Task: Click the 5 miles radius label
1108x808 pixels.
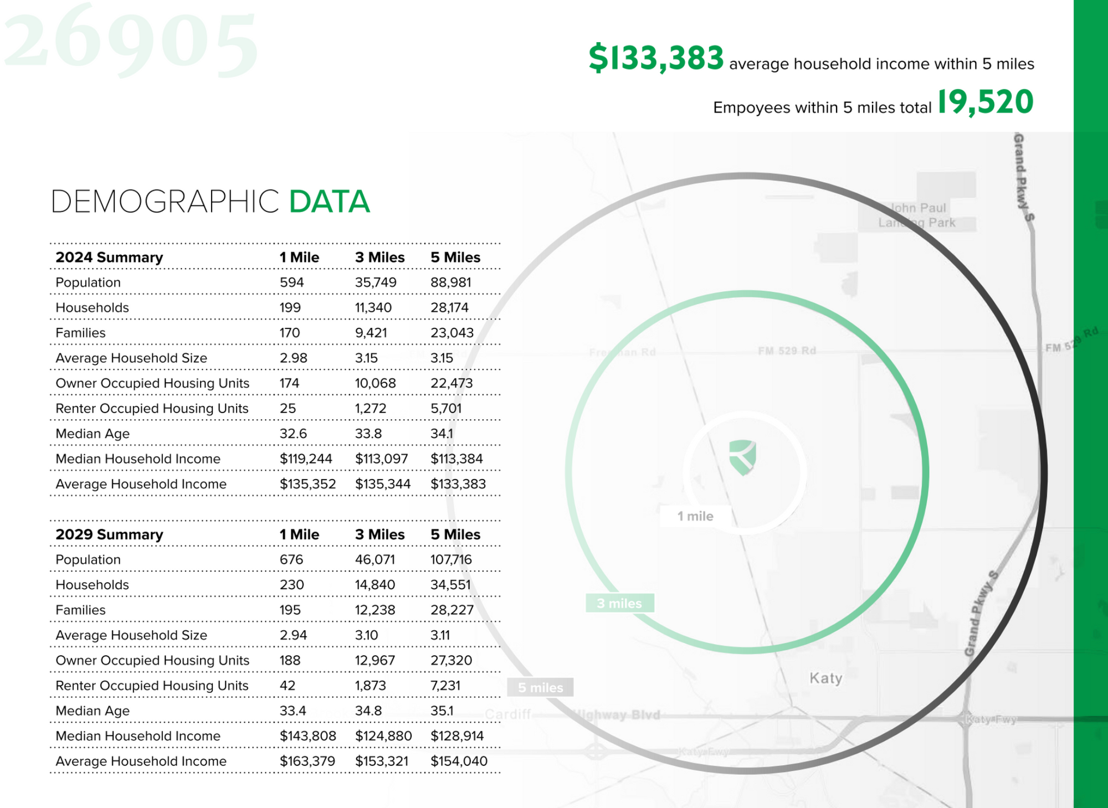Action: coord(540,687)
